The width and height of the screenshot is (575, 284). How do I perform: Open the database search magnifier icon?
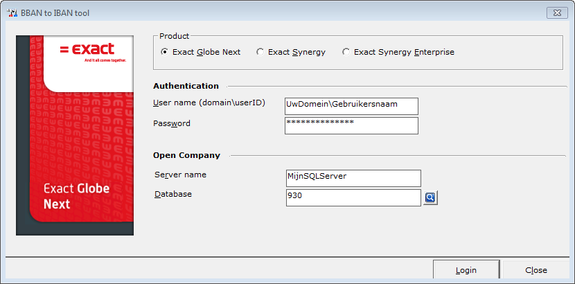coord(430,198)
